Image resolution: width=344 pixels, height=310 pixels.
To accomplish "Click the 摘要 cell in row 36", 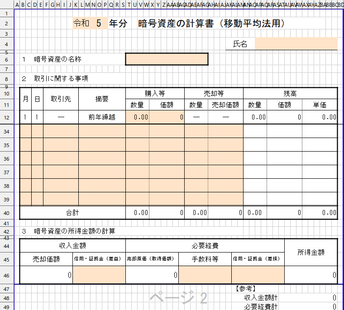I will click(x=102, y=158).
